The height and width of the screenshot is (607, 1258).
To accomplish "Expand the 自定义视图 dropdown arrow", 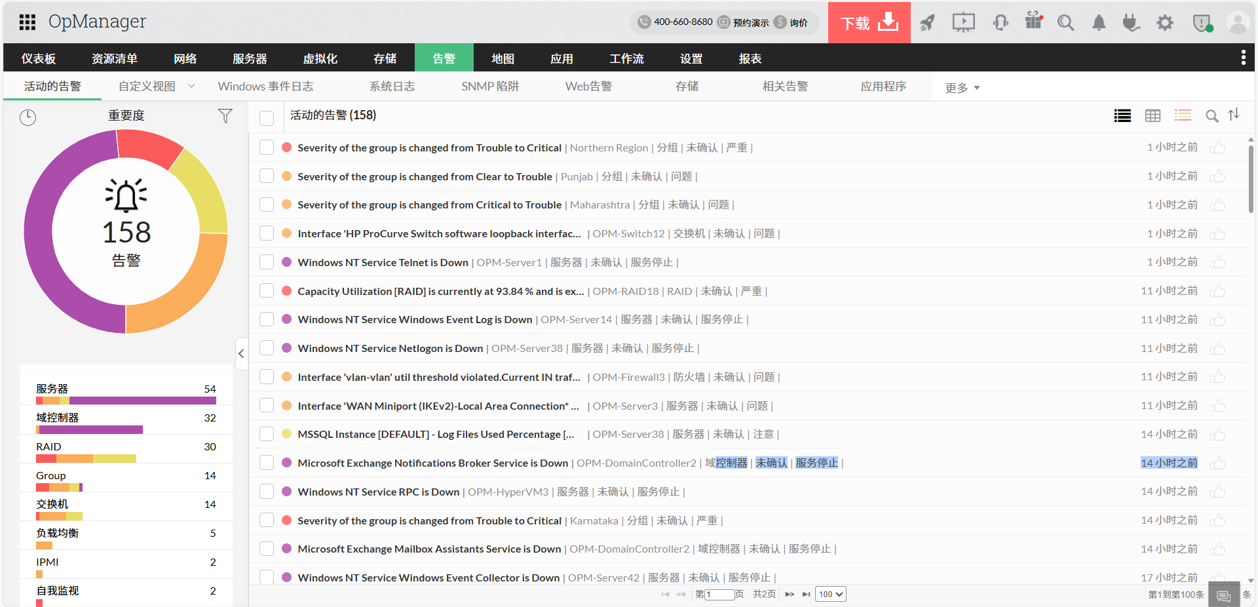I will coord(191,86).
